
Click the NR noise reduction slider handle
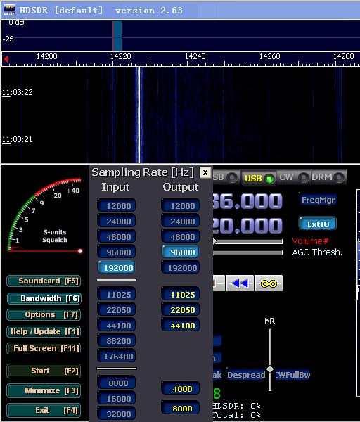click(x=270, y=369)
